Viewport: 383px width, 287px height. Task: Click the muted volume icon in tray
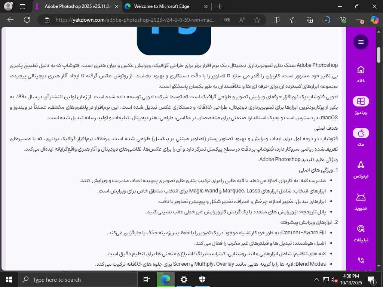334,280
